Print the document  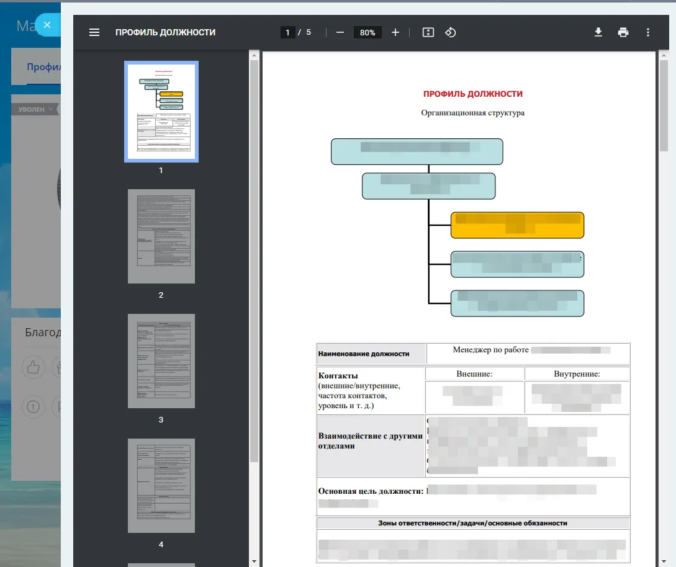click(x=623, y=32)
